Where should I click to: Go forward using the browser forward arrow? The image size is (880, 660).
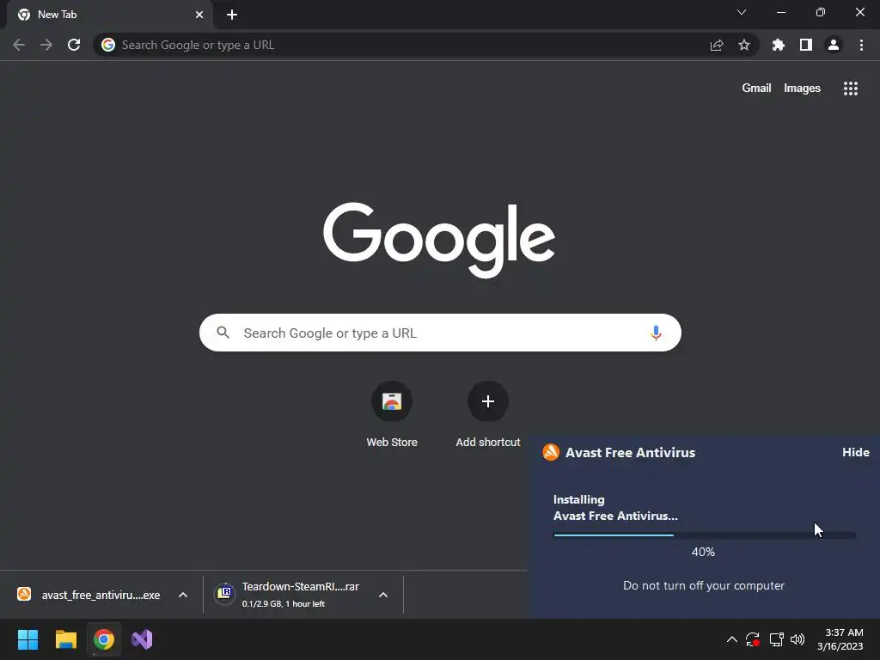point(46,45)
